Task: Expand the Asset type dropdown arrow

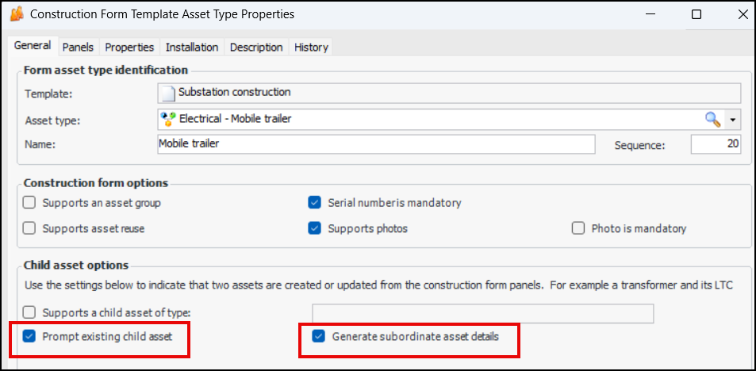Action: click(733, 120)
